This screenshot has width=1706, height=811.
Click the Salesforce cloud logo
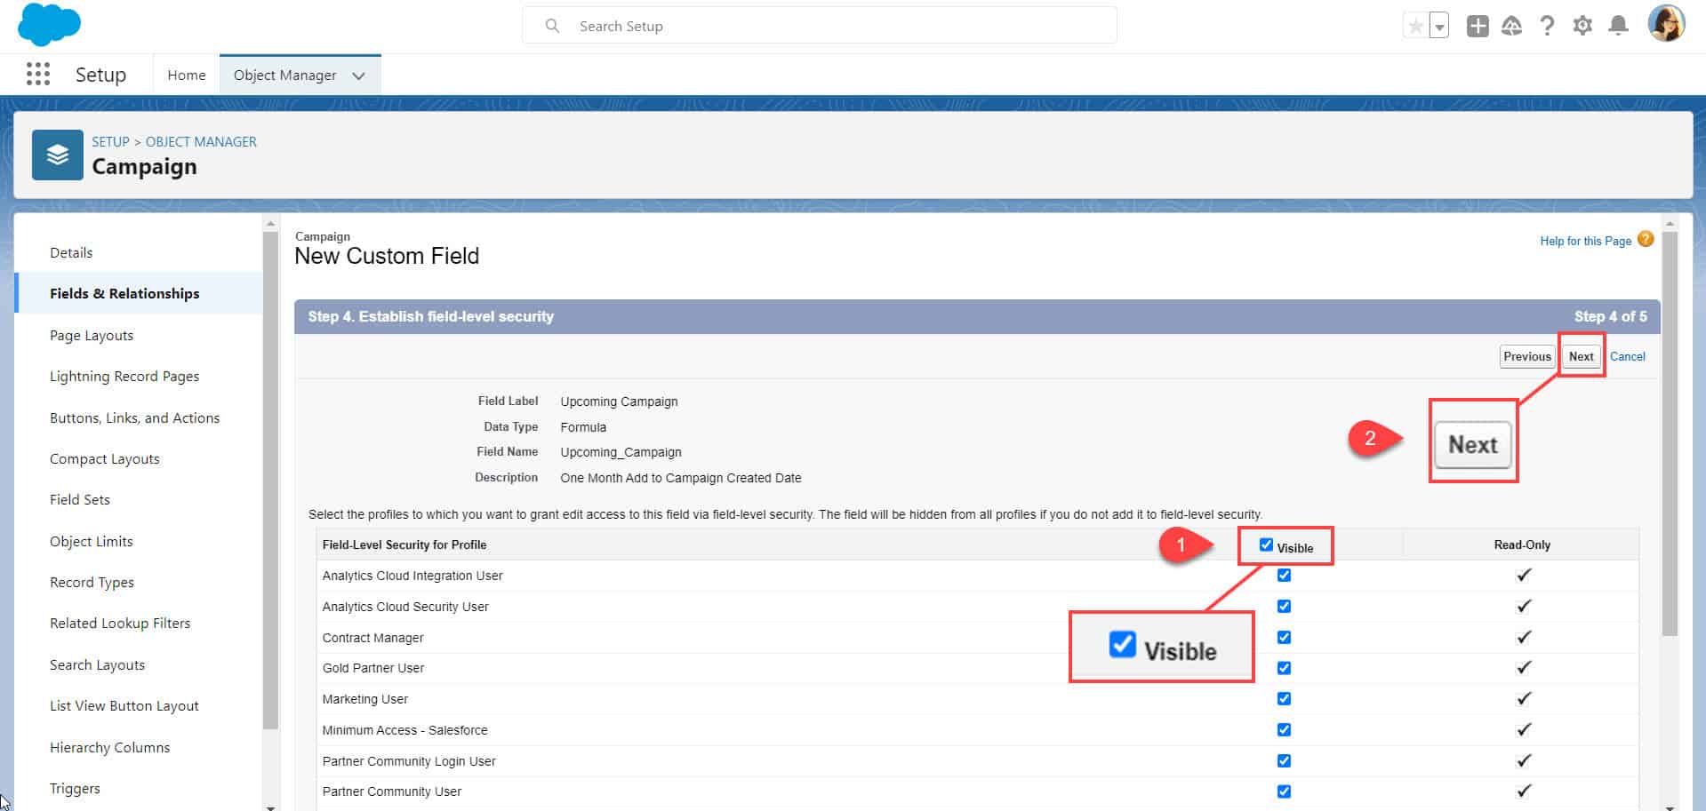[x=49, y=24]
